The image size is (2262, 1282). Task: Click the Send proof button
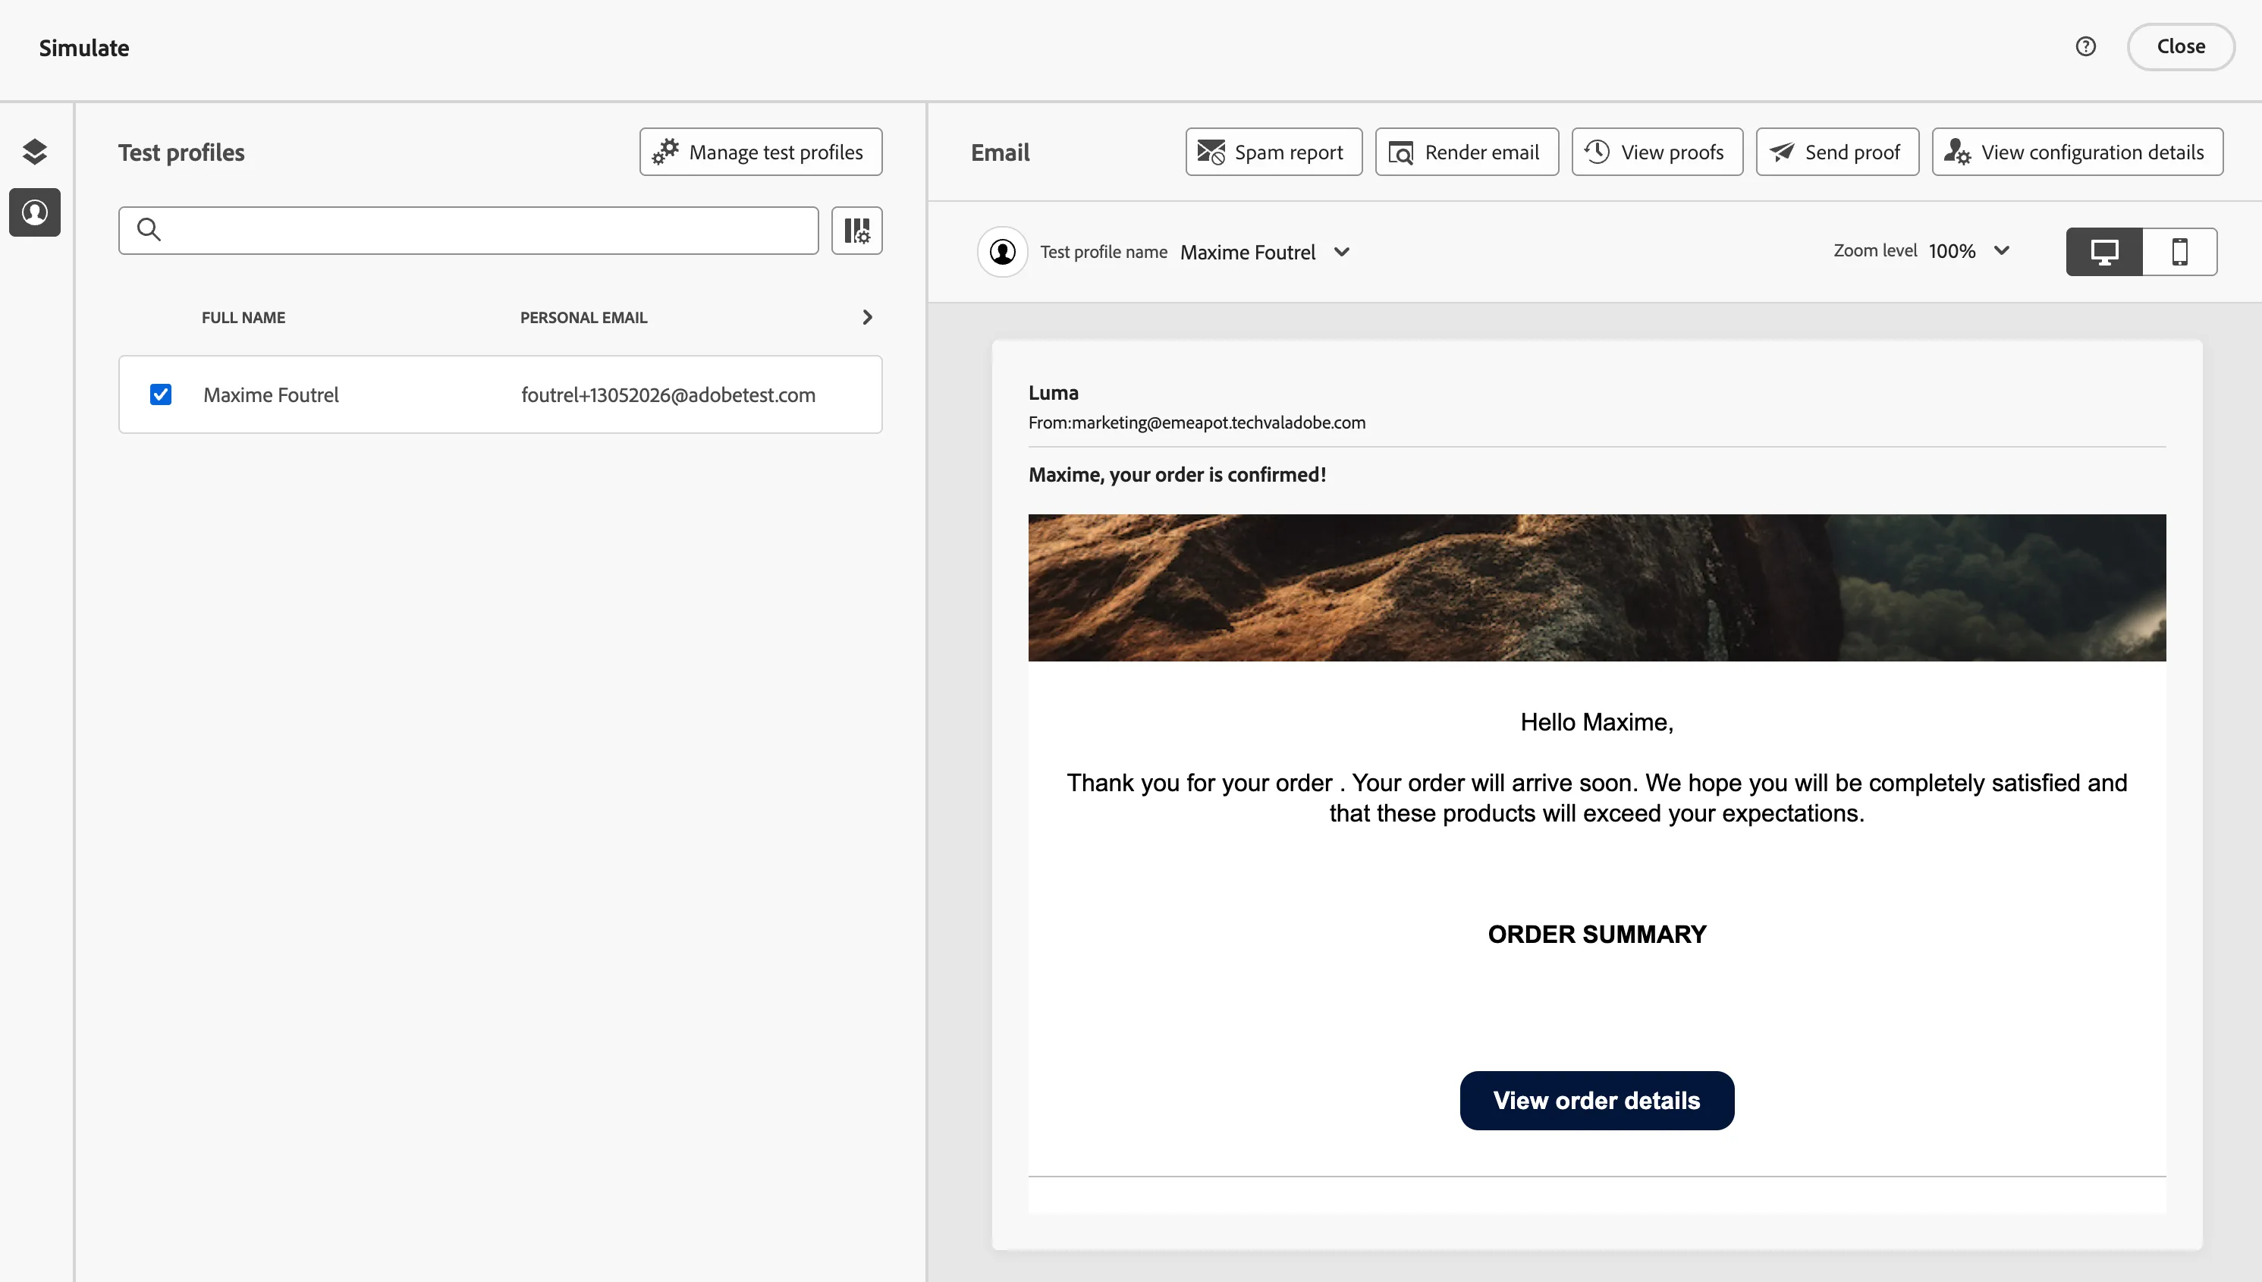pos(1838,152)
